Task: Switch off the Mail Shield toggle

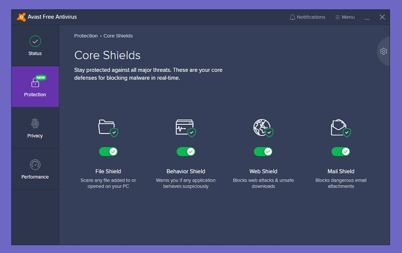Action: click(x=341, y=152)
